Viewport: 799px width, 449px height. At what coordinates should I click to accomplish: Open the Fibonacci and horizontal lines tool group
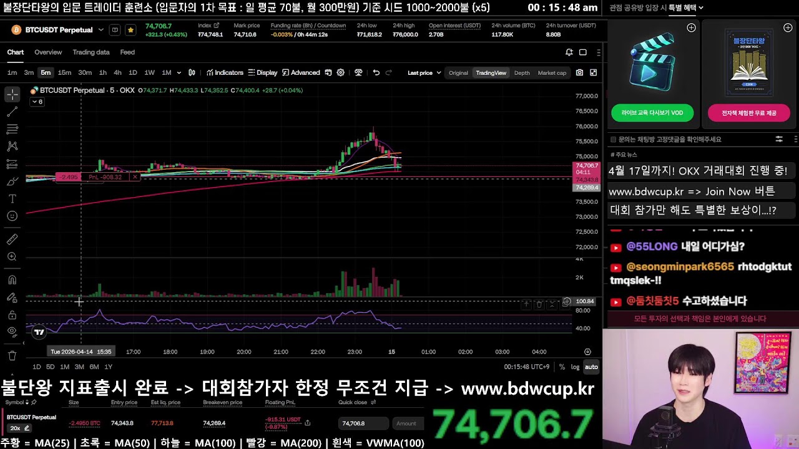point(12,129)
